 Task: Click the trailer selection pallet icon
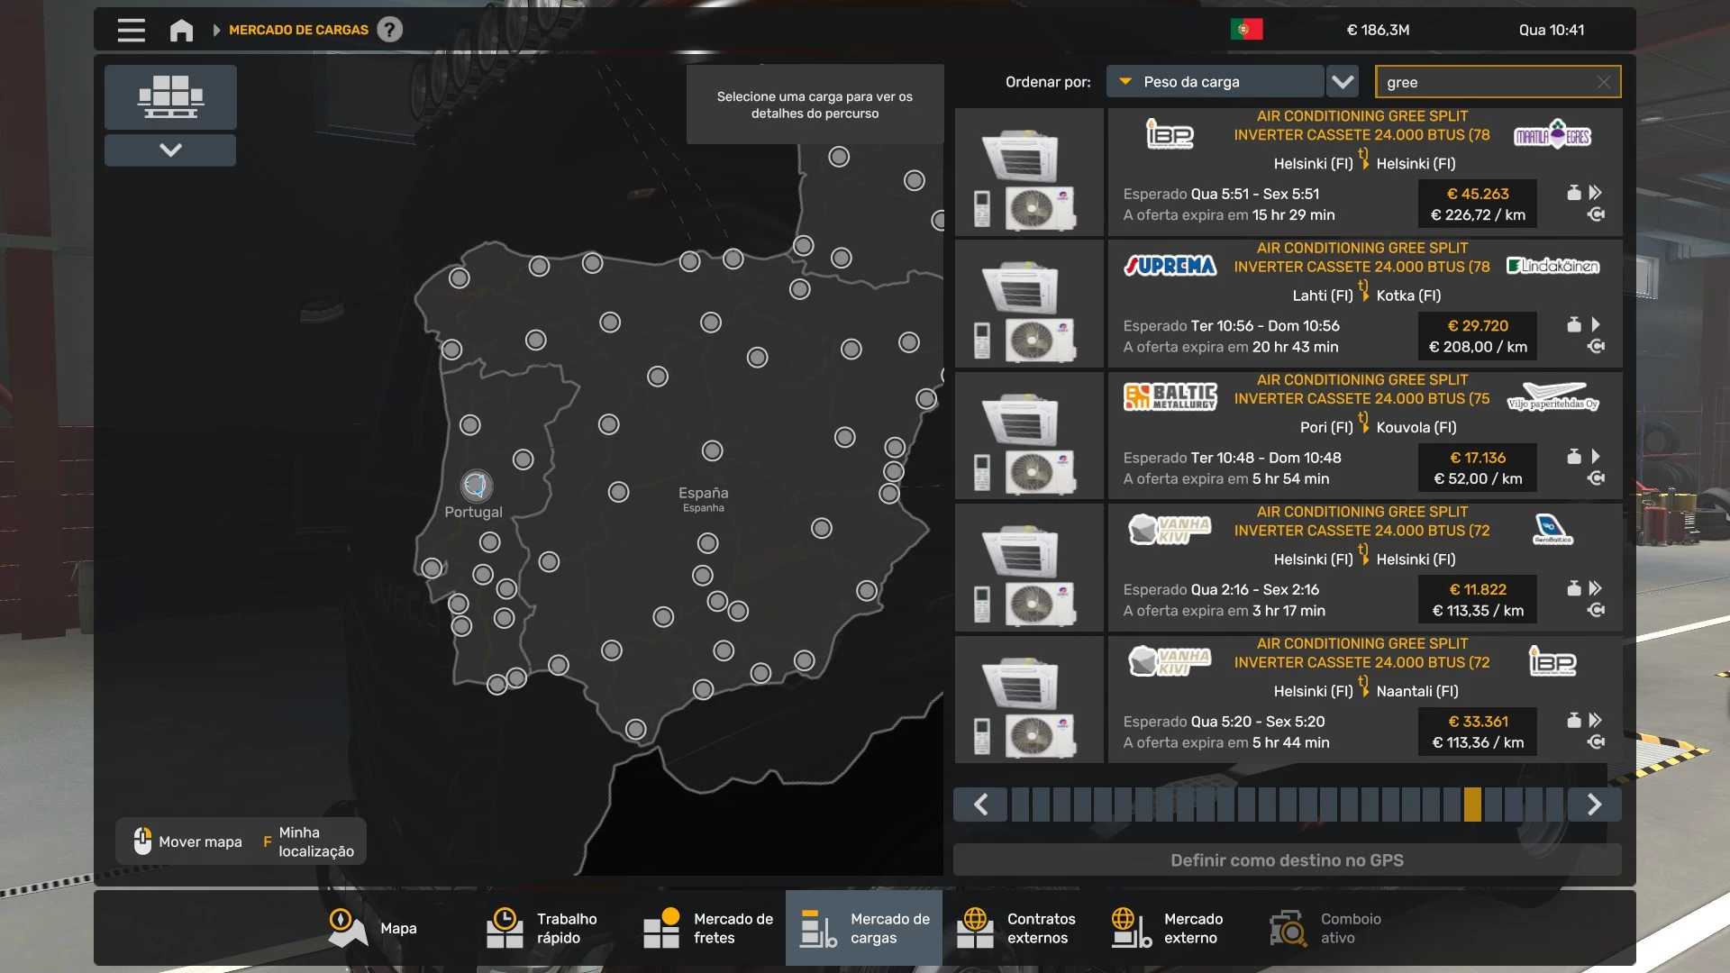(x=170, y=96)
